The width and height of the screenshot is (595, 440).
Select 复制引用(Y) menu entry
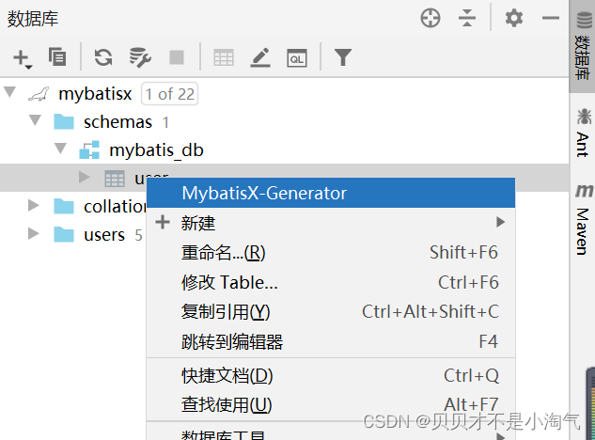pyautogui.click(x=331, y=312)
